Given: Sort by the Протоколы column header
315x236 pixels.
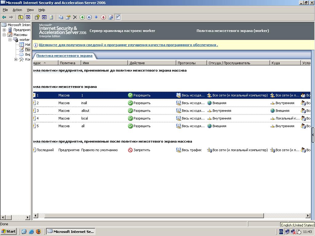Looking at the screenshot, I should (x=191, y=63).
